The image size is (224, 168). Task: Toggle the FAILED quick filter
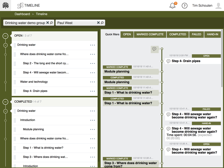197,34
